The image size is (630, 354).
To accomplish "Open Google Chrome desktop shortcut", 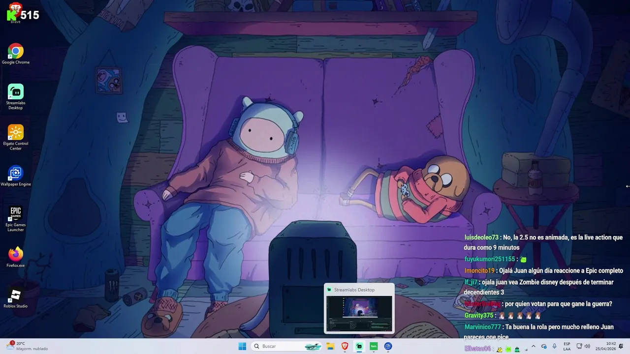I will [x=15, y=54].
